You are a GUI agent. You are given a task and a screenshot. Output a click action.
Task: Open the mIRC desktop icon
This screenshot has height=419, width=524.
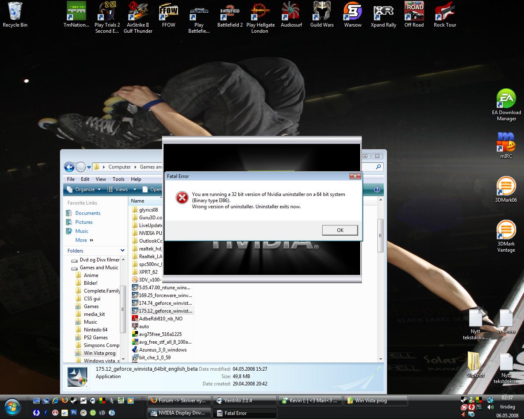(x=506, y=145)
